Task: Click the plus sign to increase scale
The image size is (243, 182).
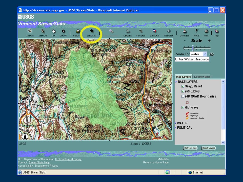Action: pyautogui.click(x=209, y=41)
